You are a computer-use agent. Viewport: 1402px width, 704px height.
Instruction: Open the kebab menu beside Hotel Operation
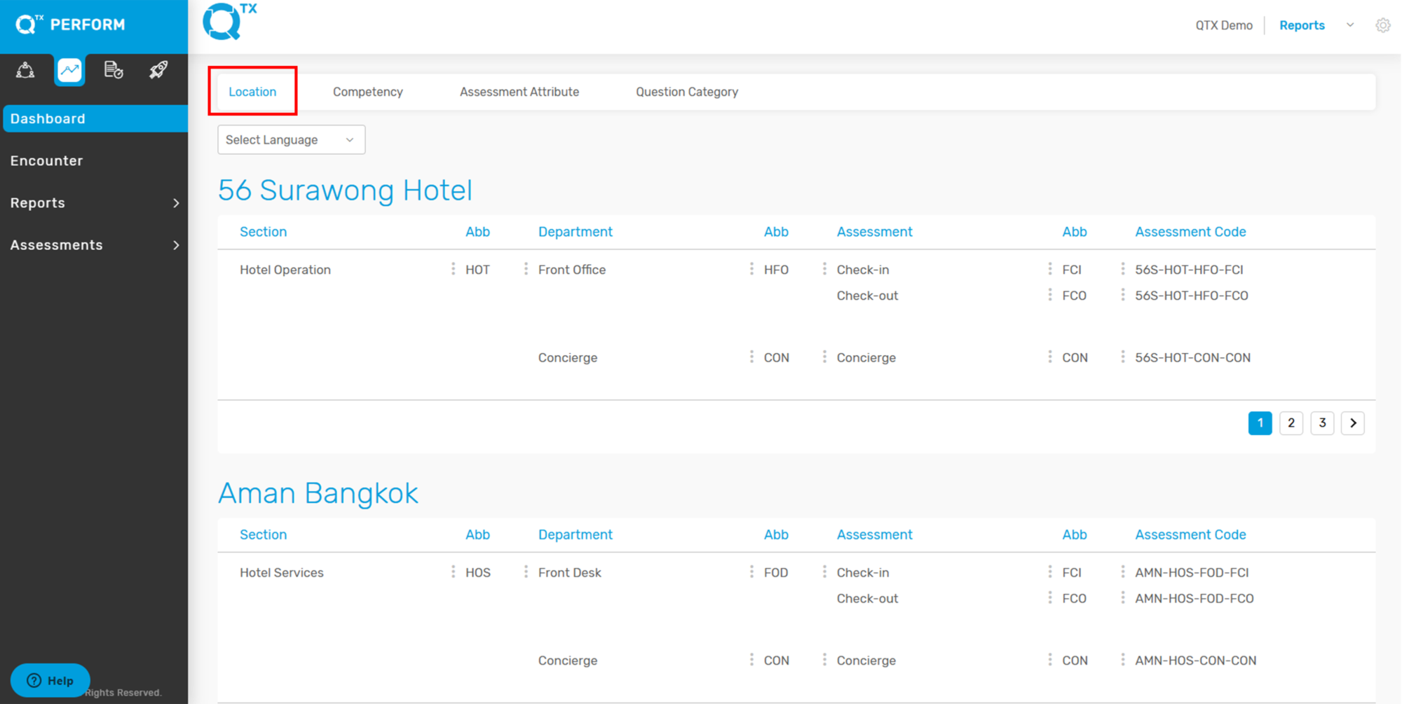pos(453,269)
